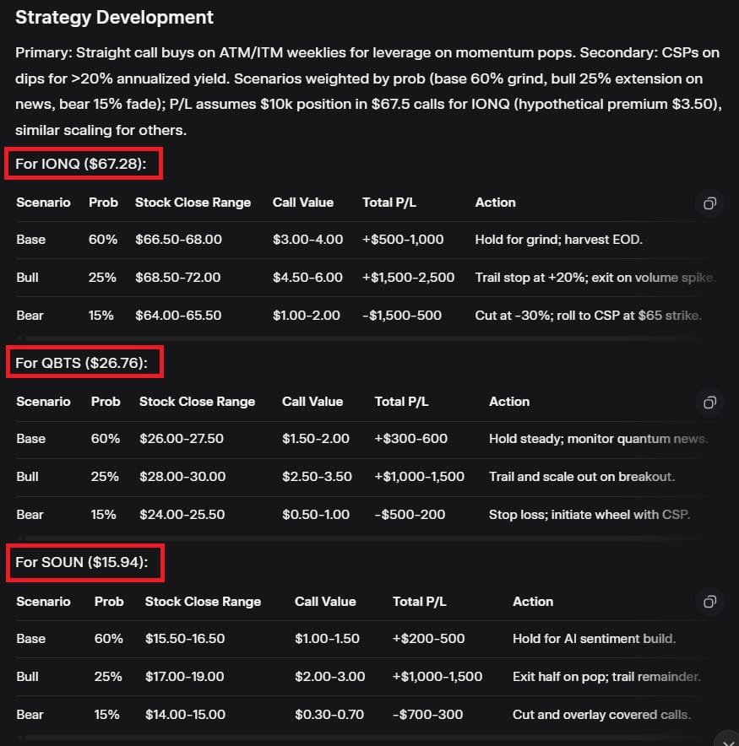Click the '+$1,500-2,500' IONQ profit cell

pos(409,278)
